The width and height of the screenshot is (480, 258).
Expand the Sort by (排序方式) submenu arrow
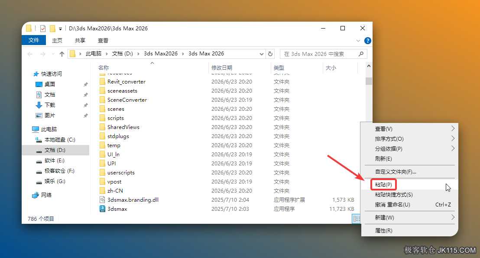click(x=453, y=139)
